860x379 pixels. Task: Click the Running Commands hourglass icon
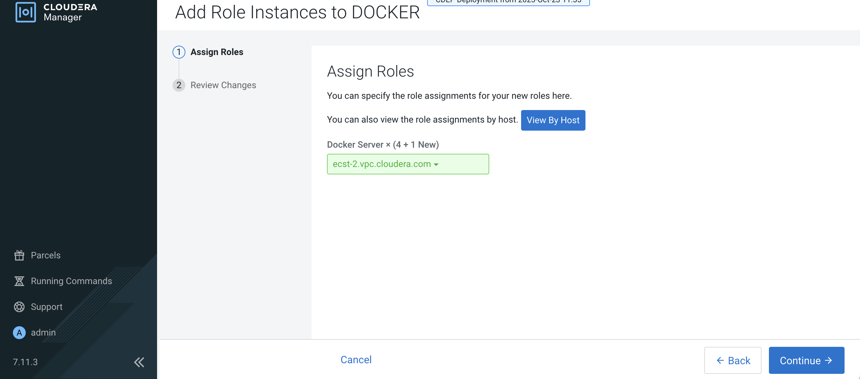(x=19, y=281)
